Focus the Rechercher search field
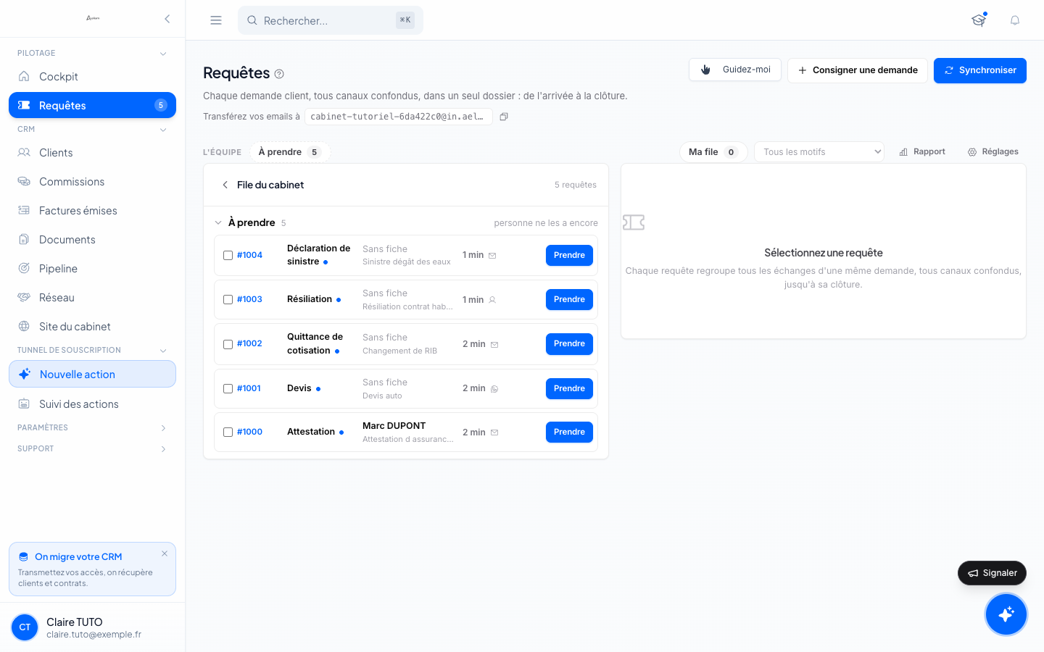The width and height of the screenshot is (1044, 652). pyautogui.click(x=331, y=20)
